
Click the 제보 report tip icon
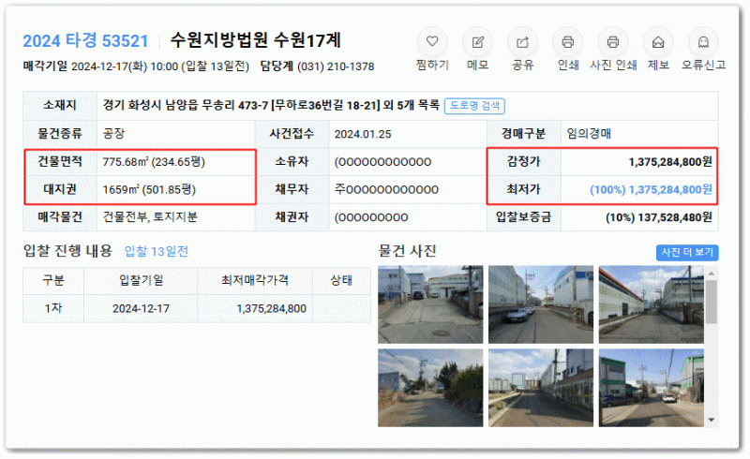[658, 42]
